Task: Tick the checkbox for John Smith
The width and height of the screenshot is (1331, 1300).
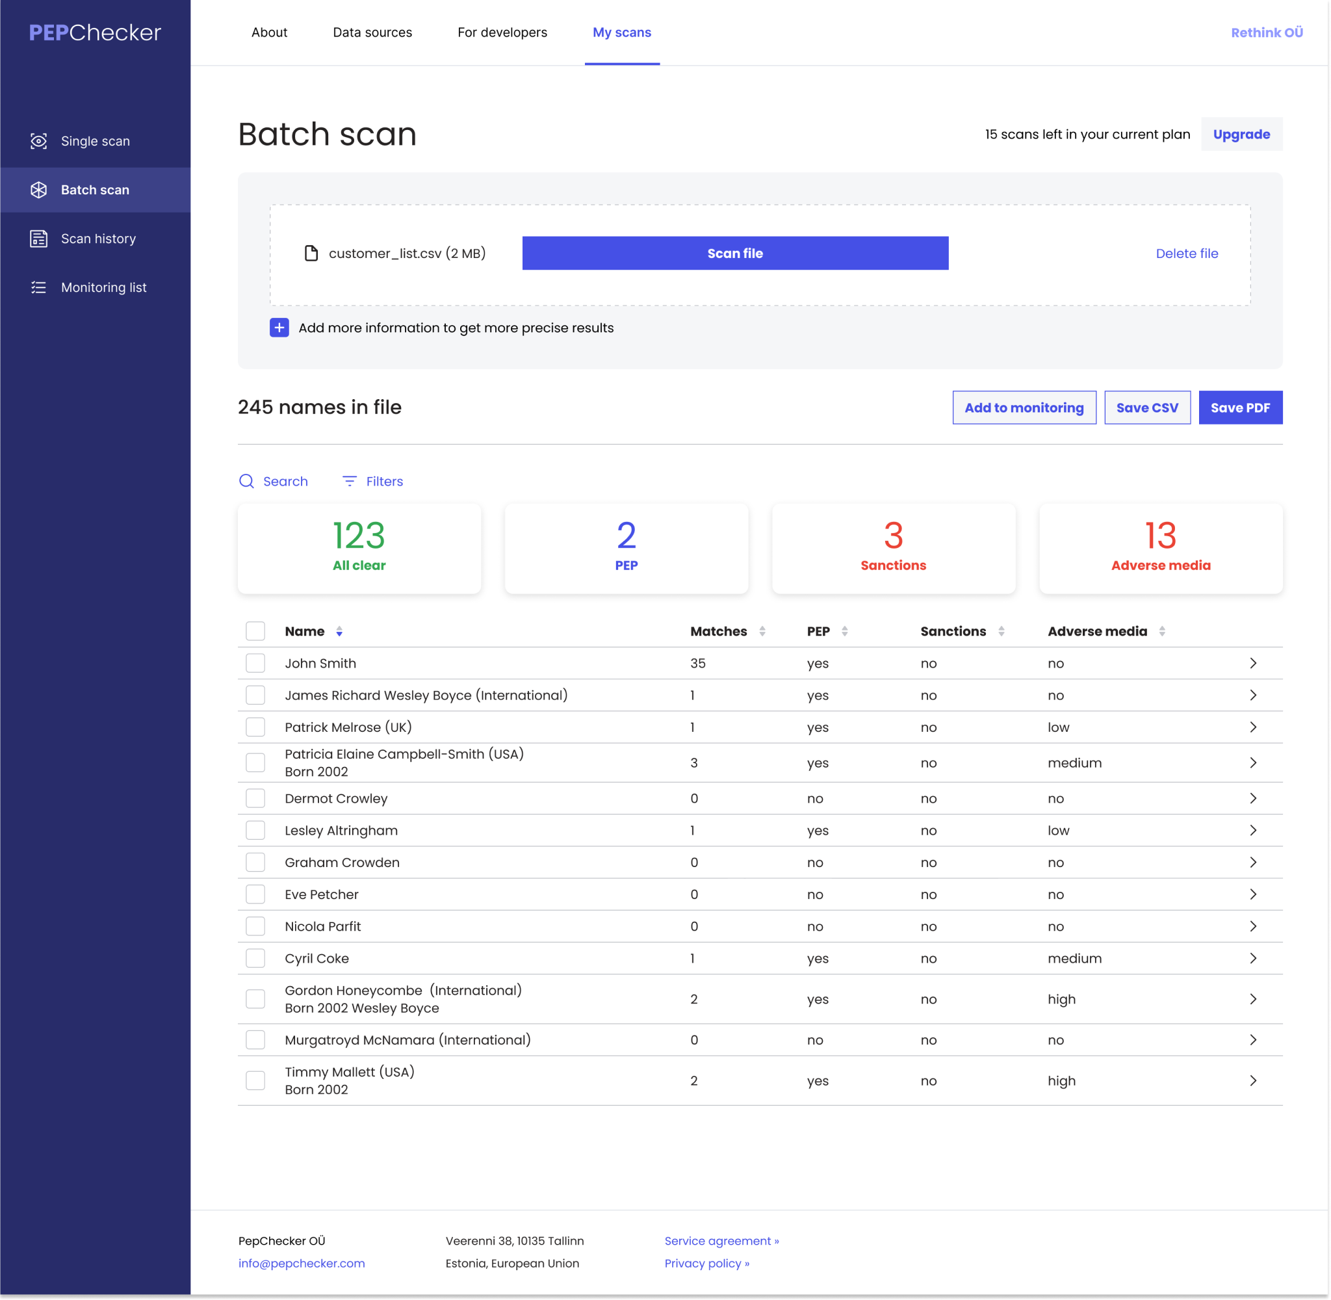Action: 255,663
